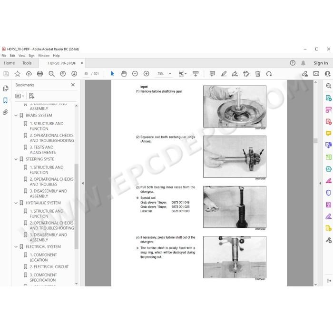This screenshot has width=333, height=333.
Task: Click the bookmarks panel scrollbar thumb
Action: pos(77,206)
